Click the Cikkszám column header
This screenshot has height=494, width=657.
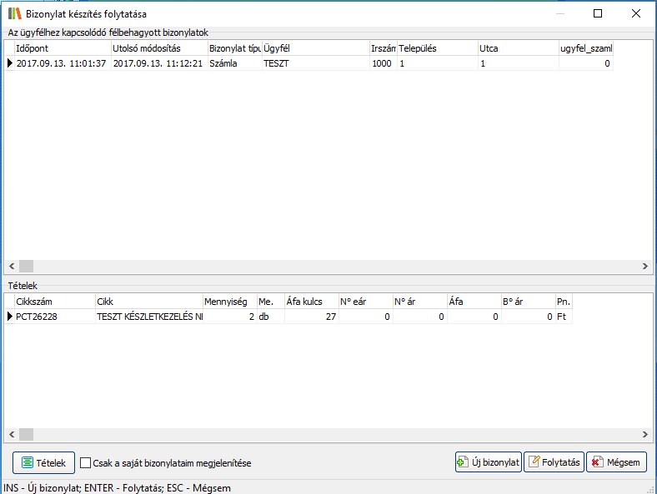click(x=53, y=302)
